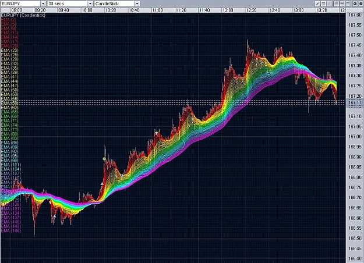Click the 'EMA (62)' legend entry

coord(9,108)
